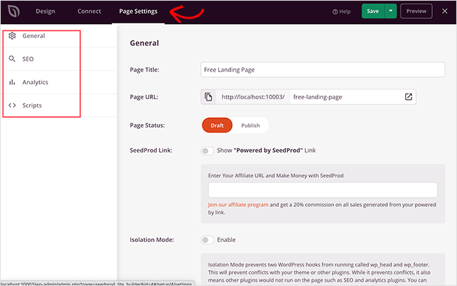The width and height of the screenshot is (457, 286).
Task: Toggle the Powered by SeedProd link switch
Action: 206,150
